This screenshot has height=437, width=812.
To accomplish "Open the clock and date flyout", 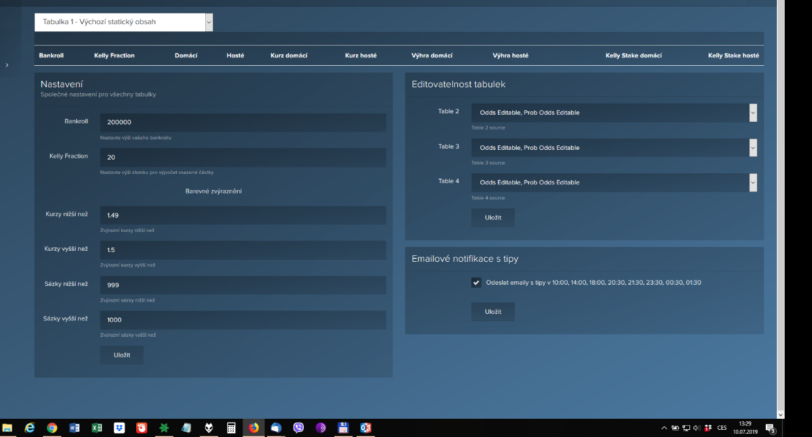I will tap(745, 428).
